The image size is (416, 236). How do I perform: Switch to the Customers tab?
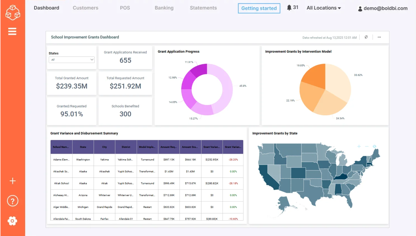(x=85, y=8)
